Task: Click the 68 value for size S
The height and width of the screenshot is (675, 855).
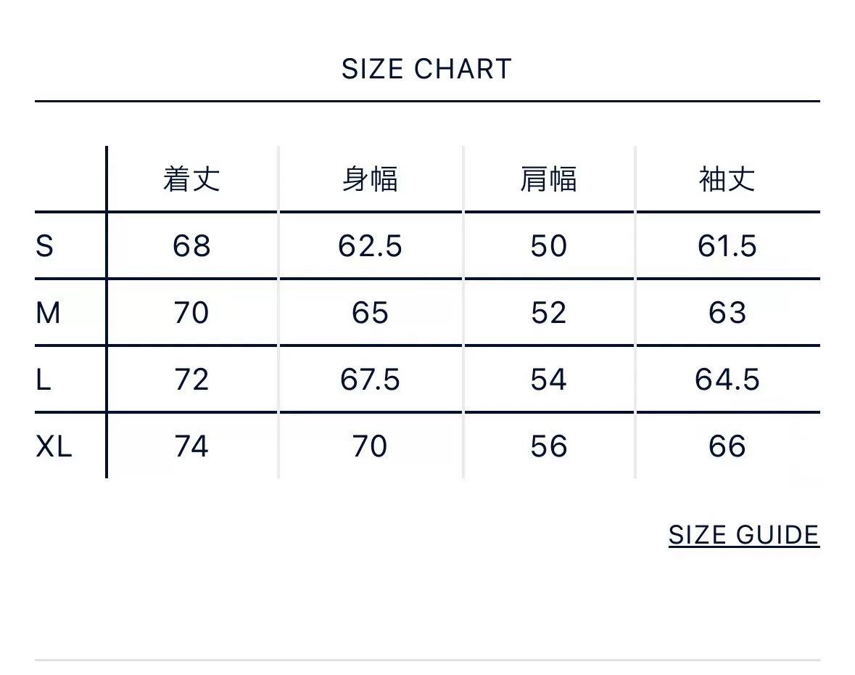Action: (x=191, y=246)
